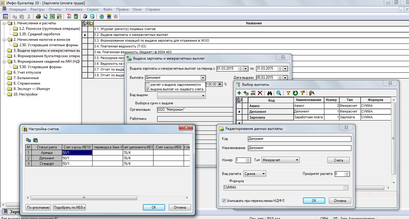Refresh the list in Выбор выплаты

click(295, 93)
